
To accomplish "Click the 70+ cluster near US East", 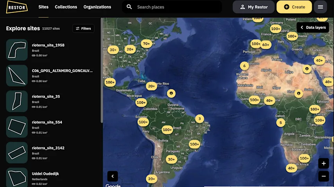I will tap(146, 44).
